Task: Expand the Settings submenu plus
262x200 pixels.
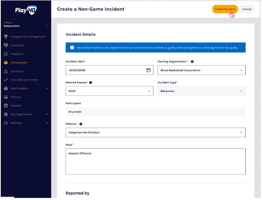Action: 47,123
